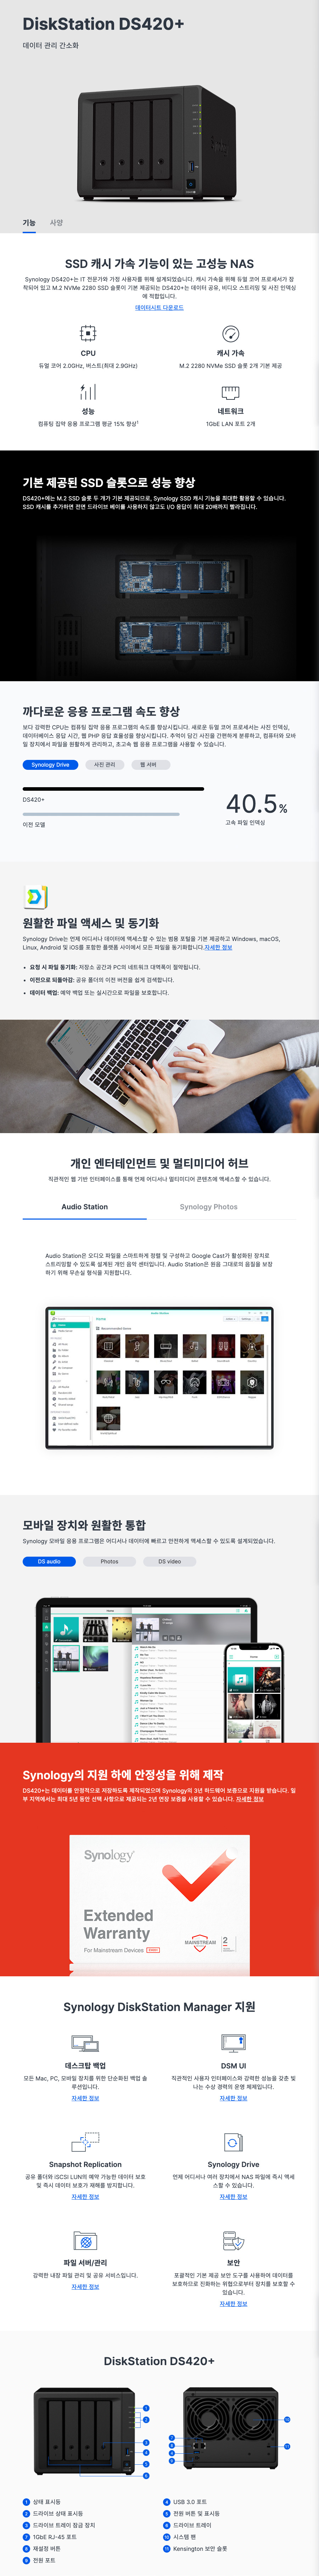The height and width of the screenshot is (2576, 319).
Task: Open the 데이터시트 다운로드 link
Action: [159, 308]
